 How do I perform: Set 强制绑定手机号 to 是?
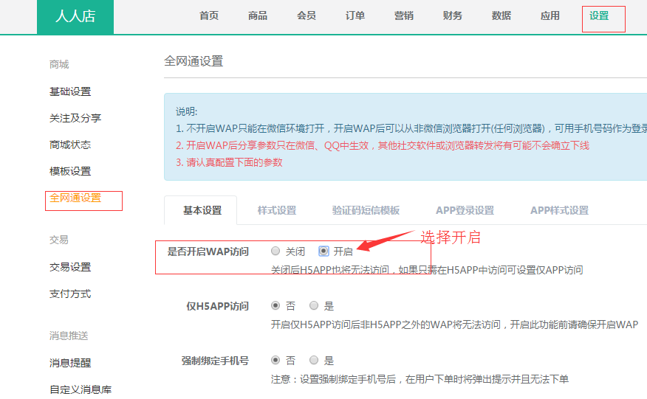click(x=314, y=361)
